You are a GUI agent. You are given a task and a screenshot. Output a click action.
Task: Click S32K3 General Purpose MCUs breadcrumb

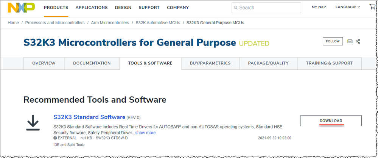(x=215, y=23)
